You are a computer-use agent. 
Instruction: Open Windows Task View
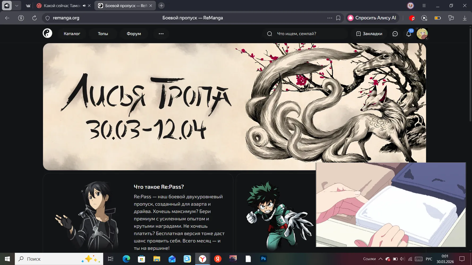coord(110,259)
